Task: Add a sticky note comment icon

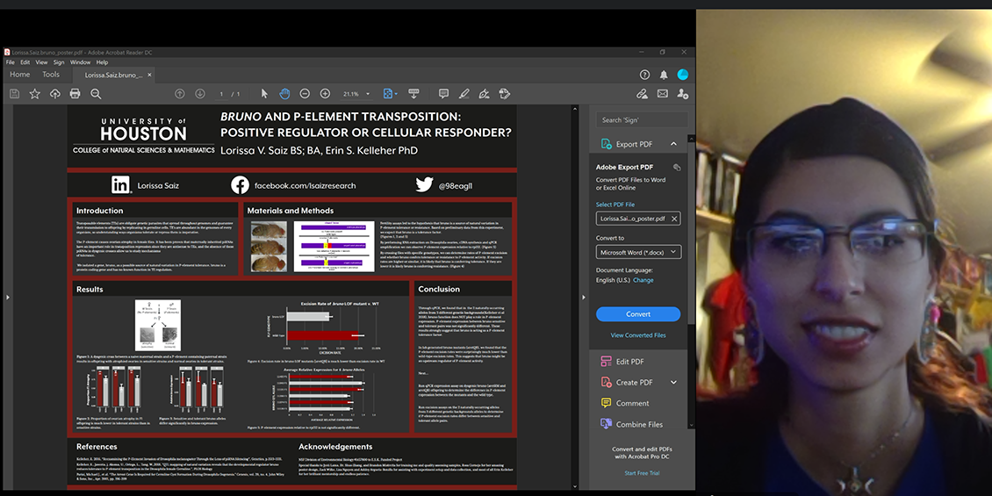Action: (443, 94)
